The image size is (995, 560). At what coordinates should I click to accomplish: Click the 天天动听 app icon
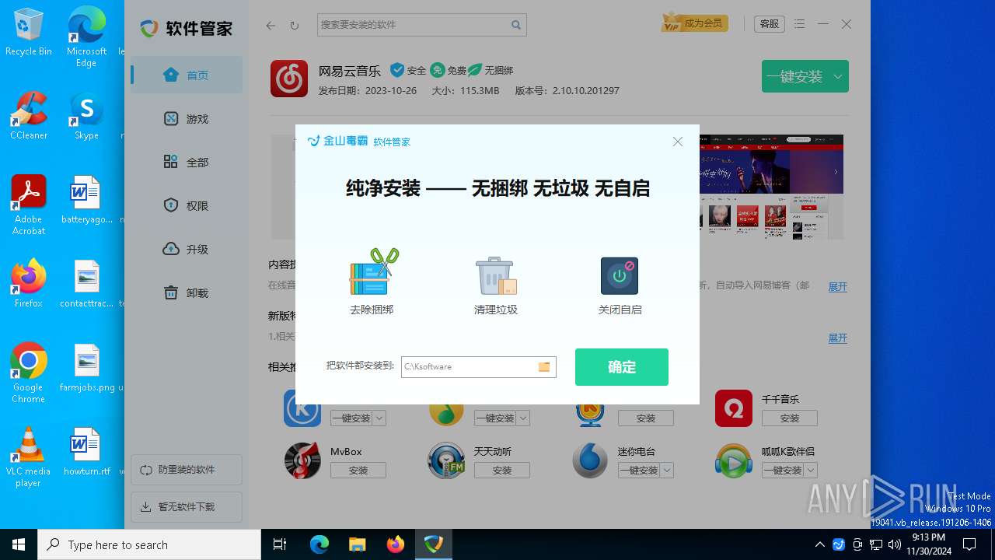pyautogui.click(x=447, y=460)
